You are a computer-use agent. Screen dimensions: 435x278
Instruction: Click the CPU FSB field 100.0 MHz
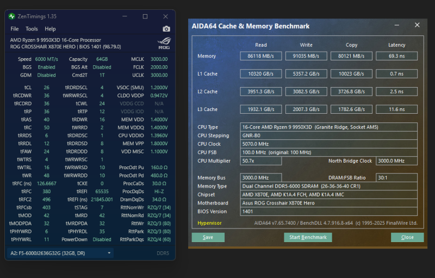coord(329,152)
